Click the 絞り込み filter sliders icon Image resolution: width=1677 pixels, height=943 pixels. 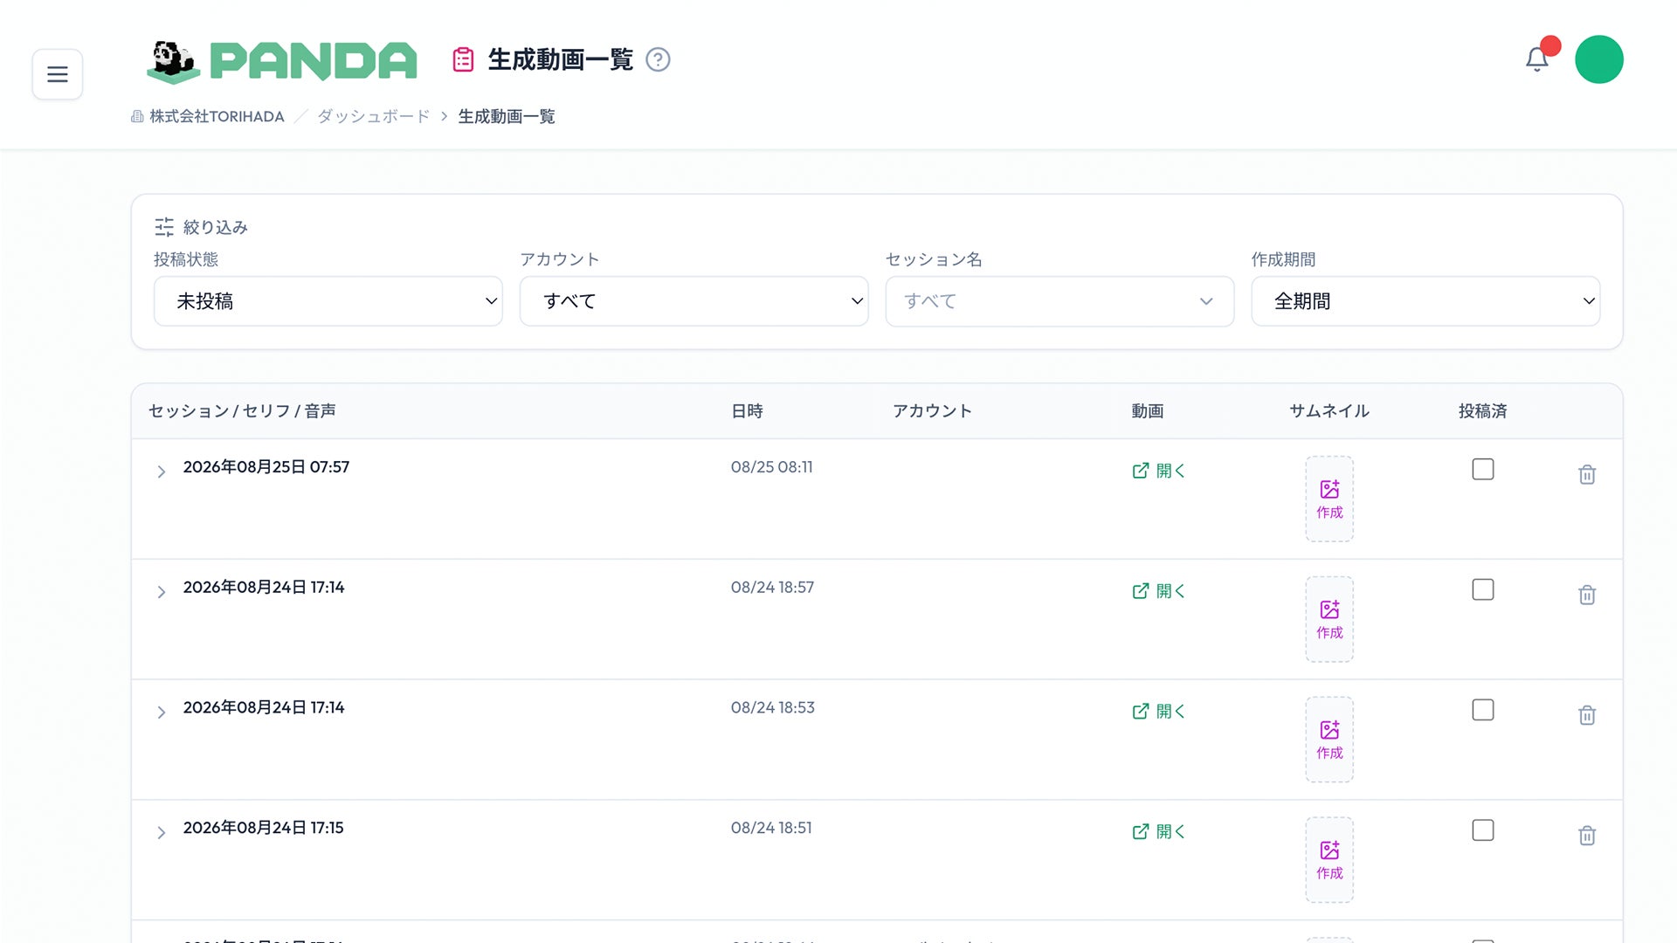pyautogui.click(x=164, y=227)
